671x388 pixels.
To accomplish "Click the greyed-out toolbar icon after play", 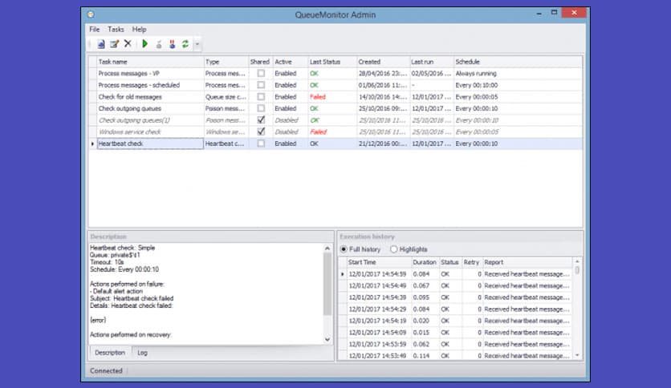I will [x=159, y=44].
